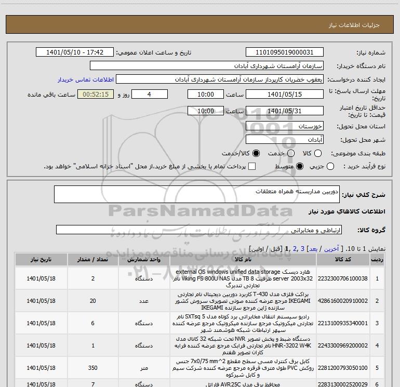Viewport: 400px width, 387px height.
Task: Select the کالا radio button
Action: click(x=318, y=153)
